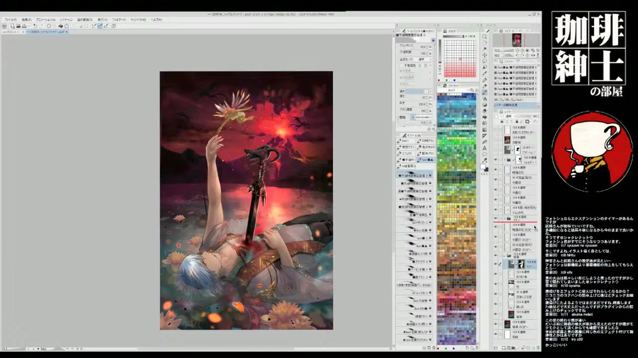Toggle eye visibility of the bottom layer
The image size is (638, 358).
[x=496, y=335]
